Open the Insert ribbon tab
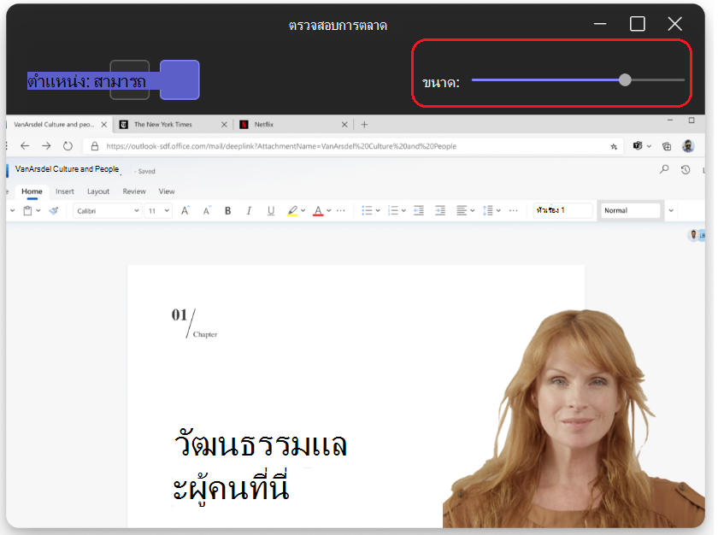Viewport: 724px width, 535px height. pyautogui.click(x=65, y=191)
